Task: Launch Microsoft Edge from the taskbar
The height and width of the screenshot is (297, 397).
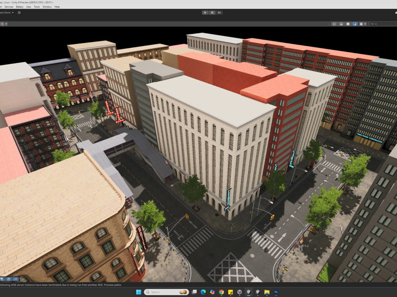Action: 203,292
